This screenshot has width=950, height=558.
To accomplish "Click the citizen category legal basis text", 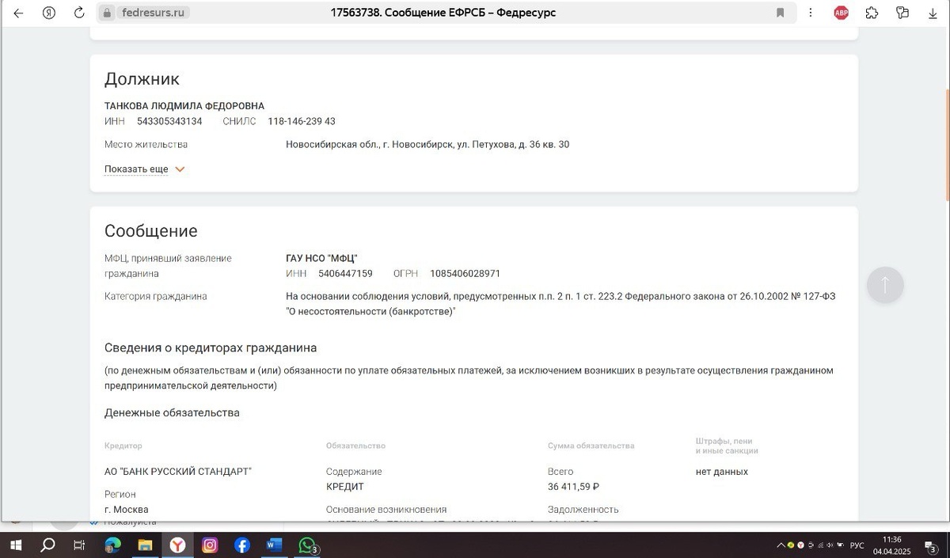I will click(x=560, y=304).
